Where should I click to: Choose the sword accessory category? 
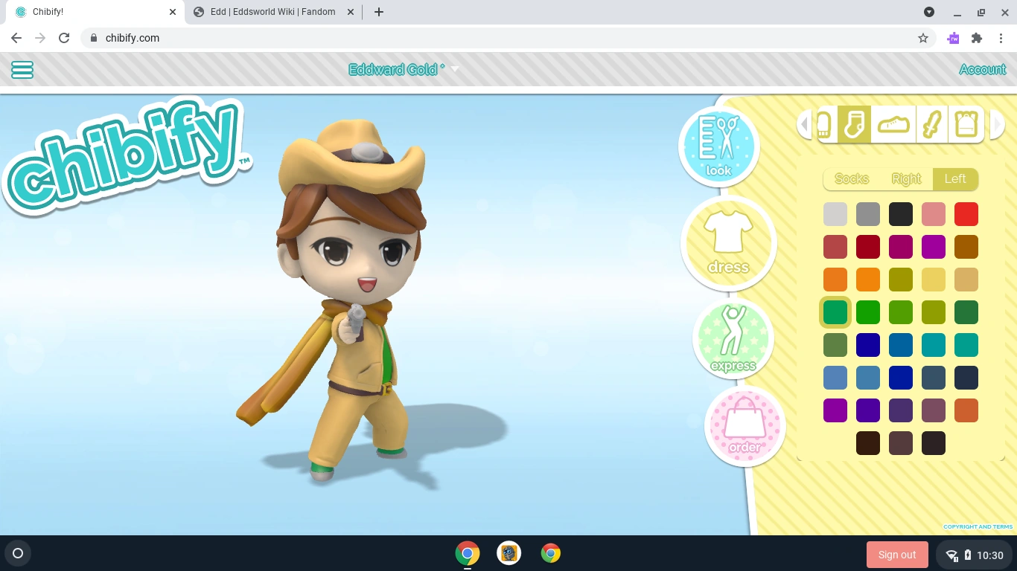click(933, 124)
